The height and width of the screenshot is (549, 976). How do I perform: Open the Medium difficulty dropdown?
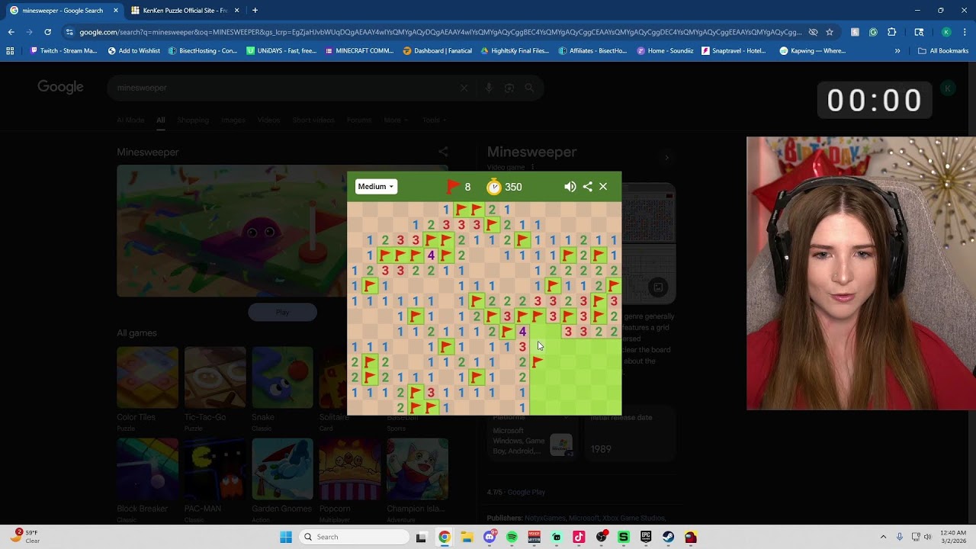coord(376,187)
